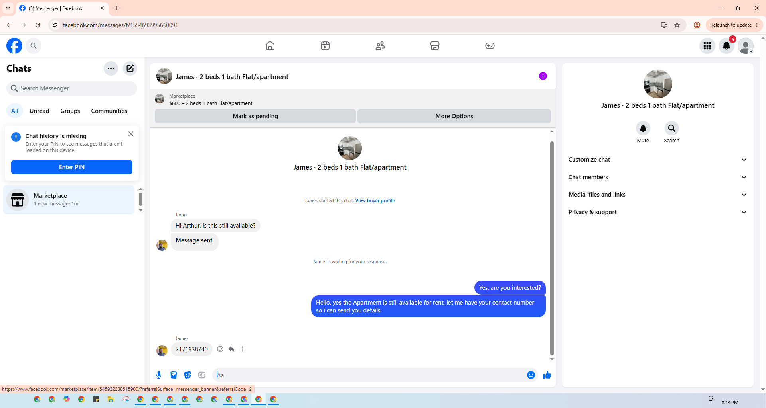Screen dimensions: 766x408
Task: Expand Customize chat section
Action: click(658, 160)
